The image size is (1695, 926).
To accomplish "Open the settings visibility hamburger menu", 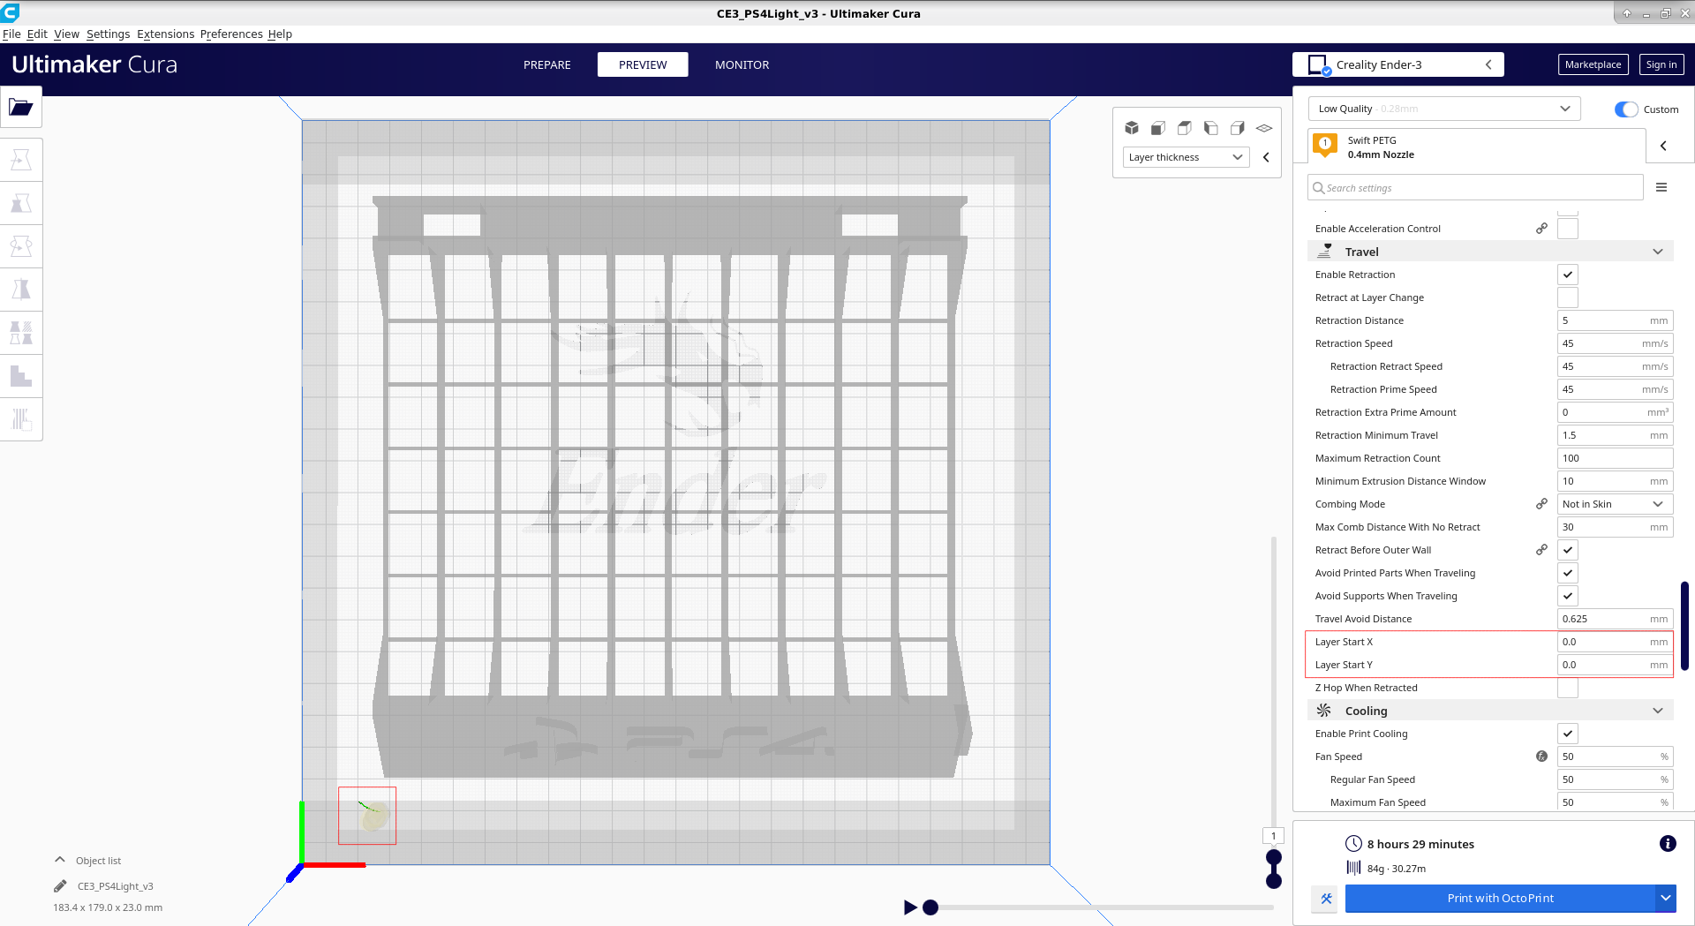I will 1661,187.
